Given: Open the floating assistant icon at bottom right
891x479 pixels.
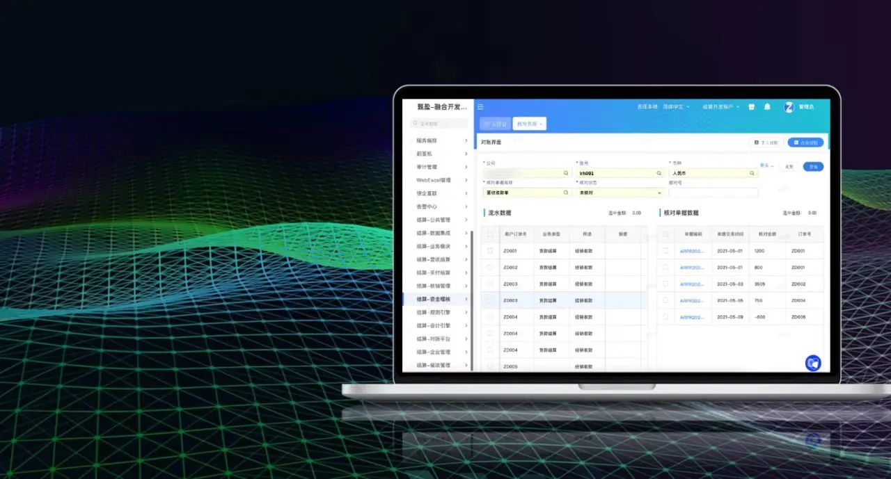Looking at the screenshot, I should pos(813,363).
